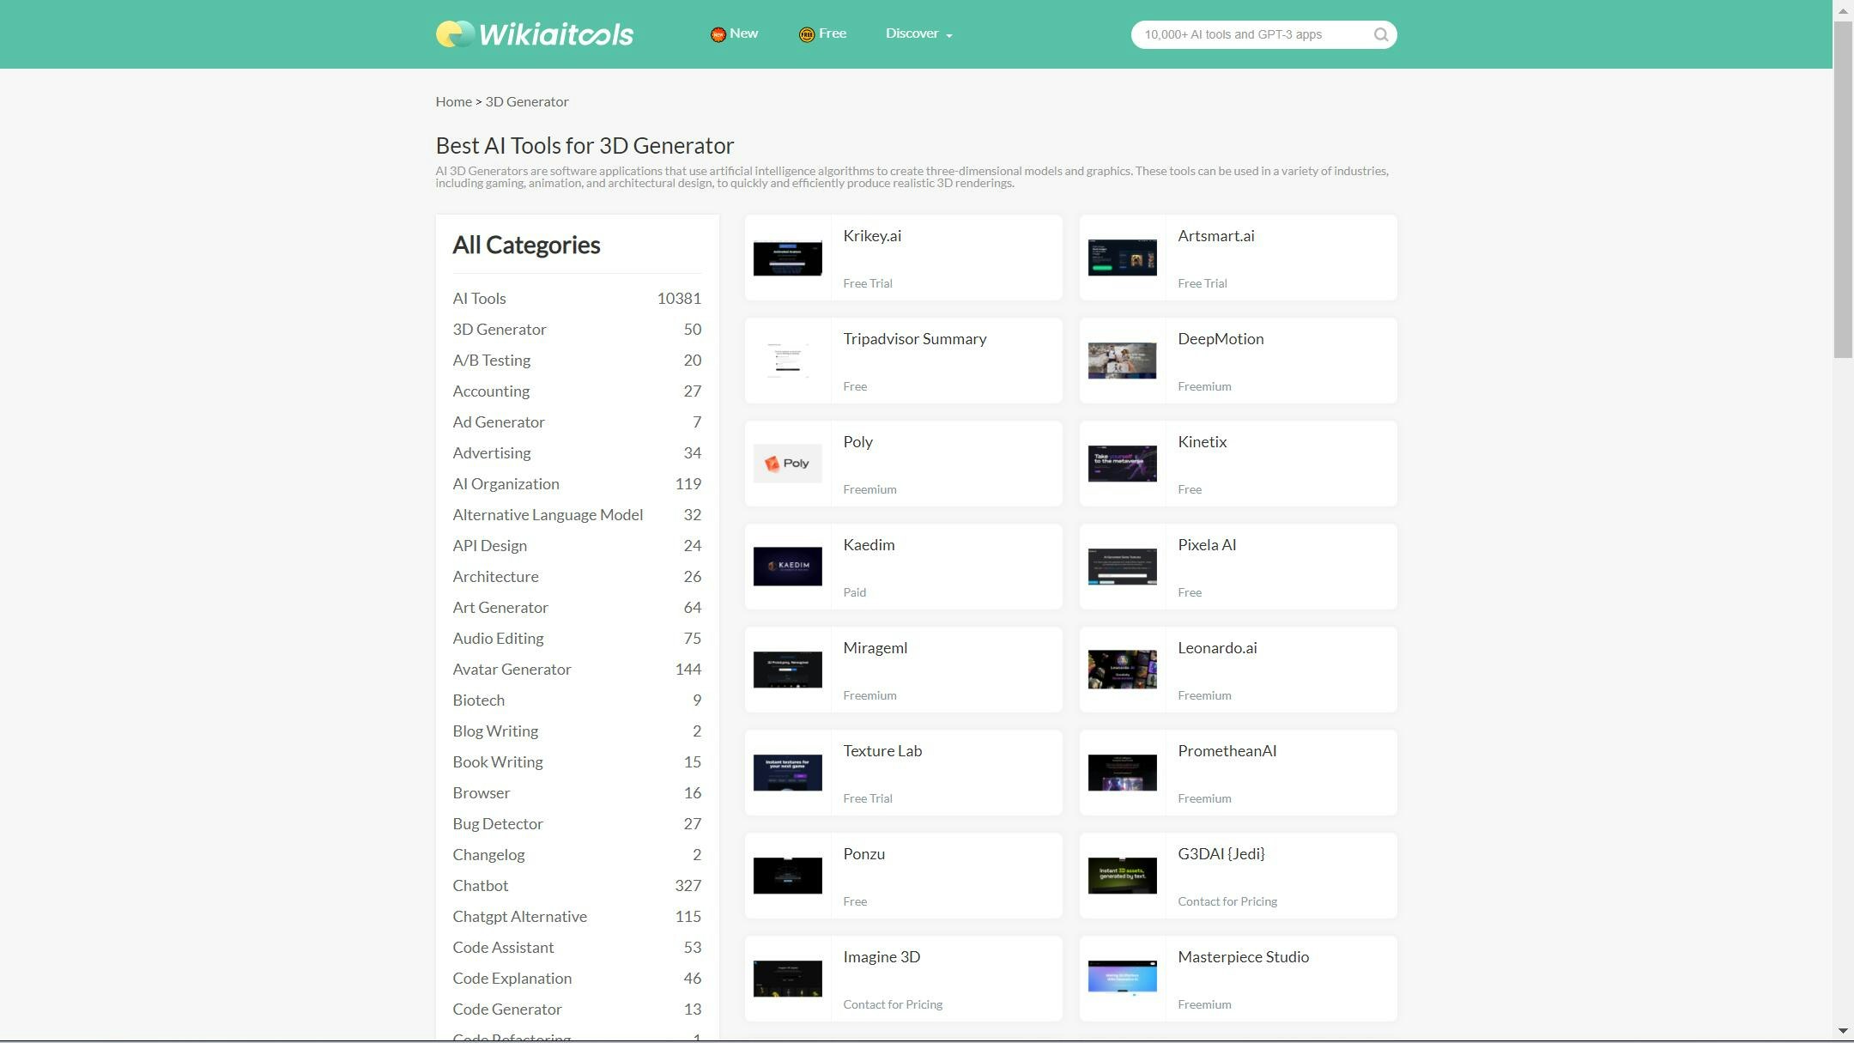Open PrometheanAI thumbnail image

pos(1122,773)
